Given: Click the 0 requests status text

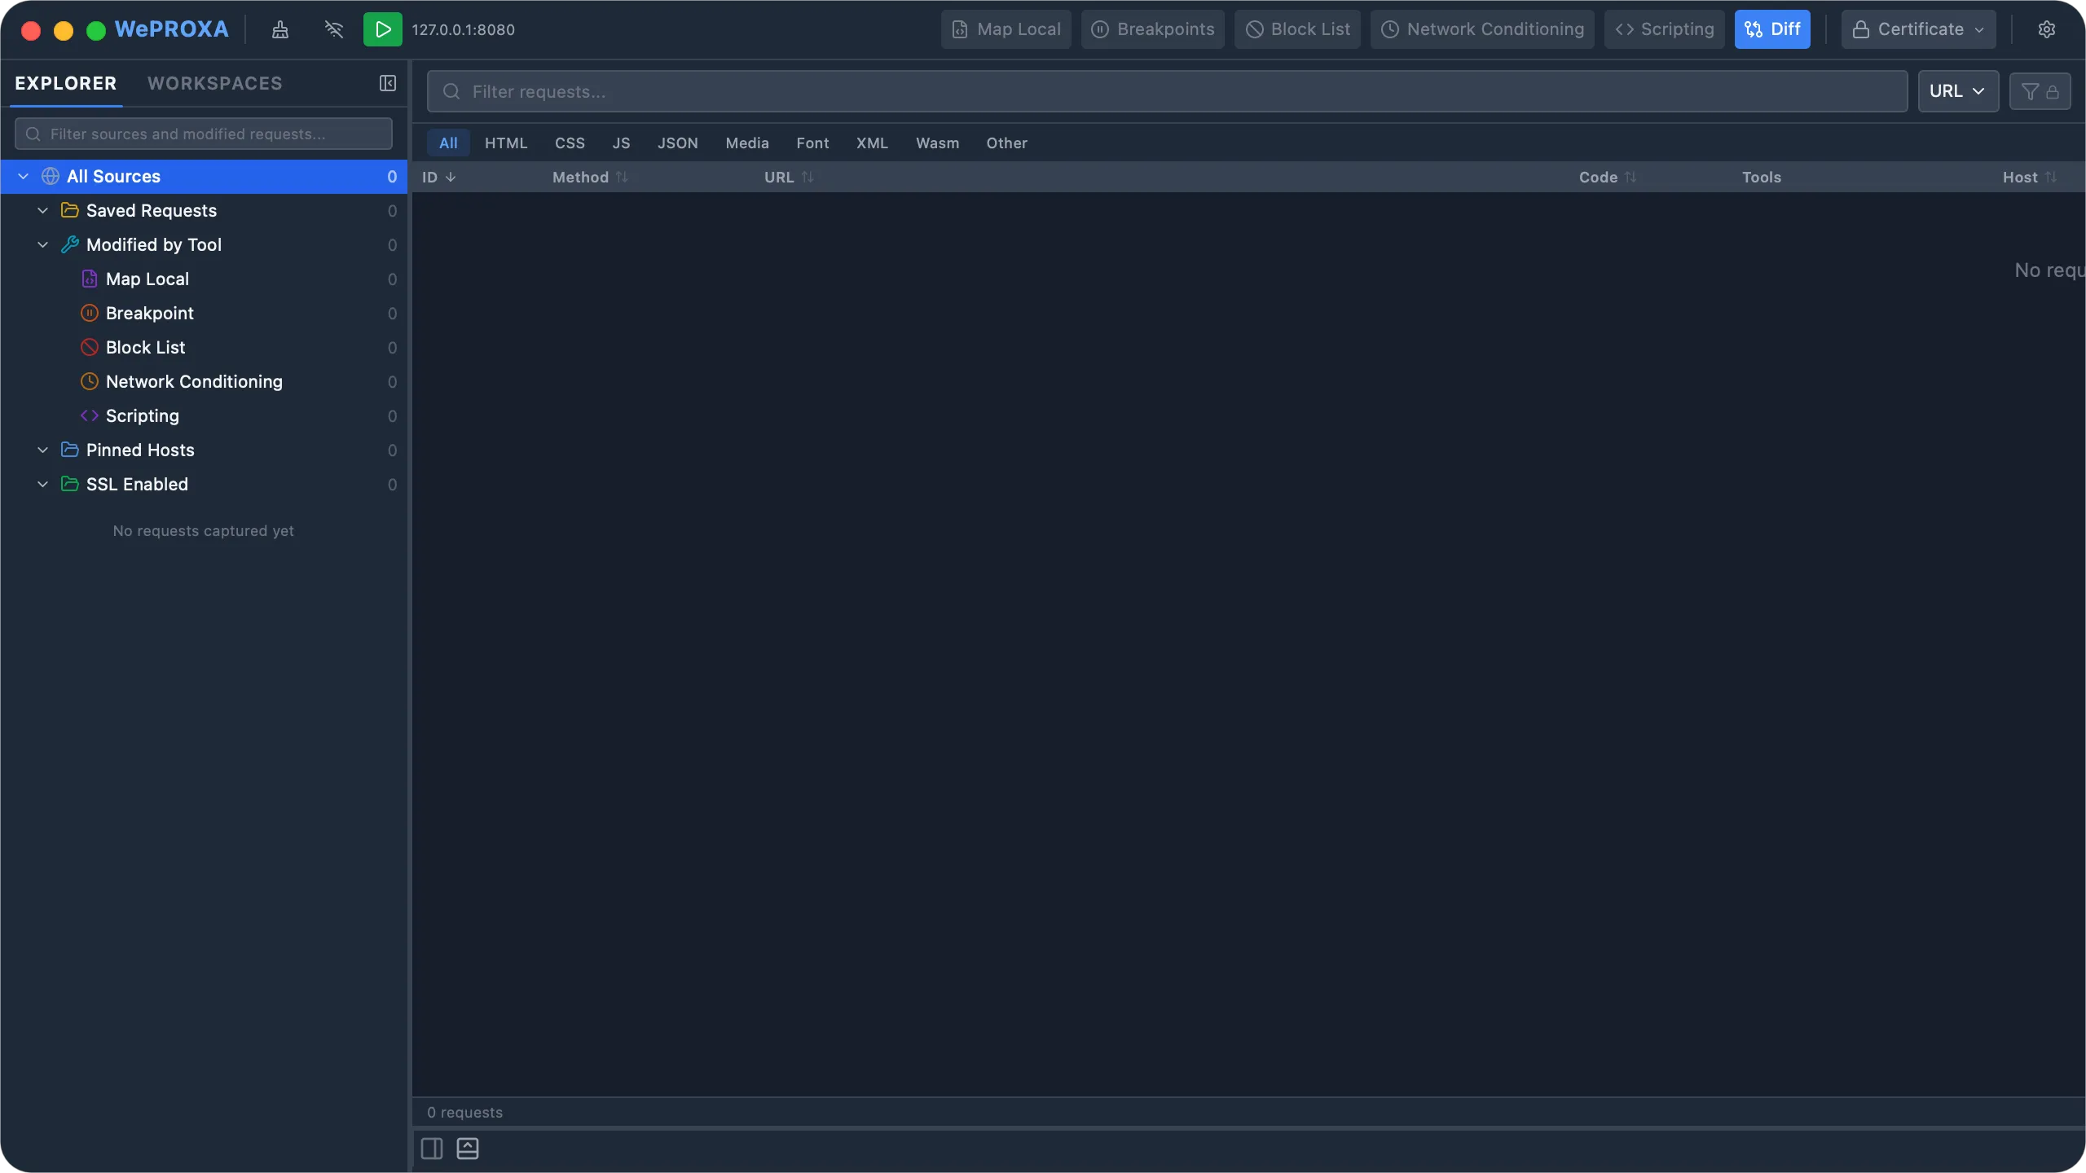Looking at the screenshot, I should [464, 1112].
